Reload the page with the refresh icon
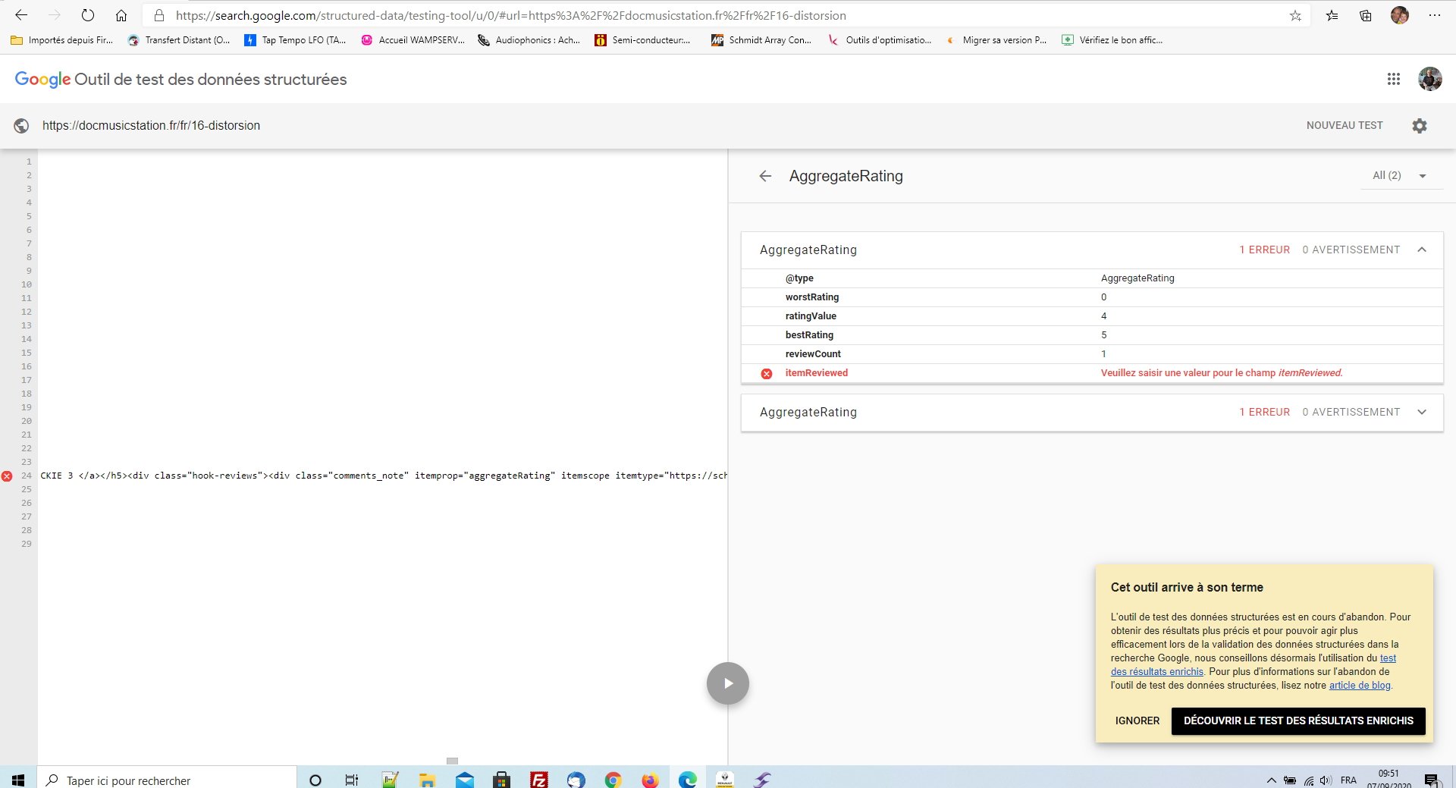Image resolution: width=1456 pixels, height=788 pixels. [x=88, y=15]
